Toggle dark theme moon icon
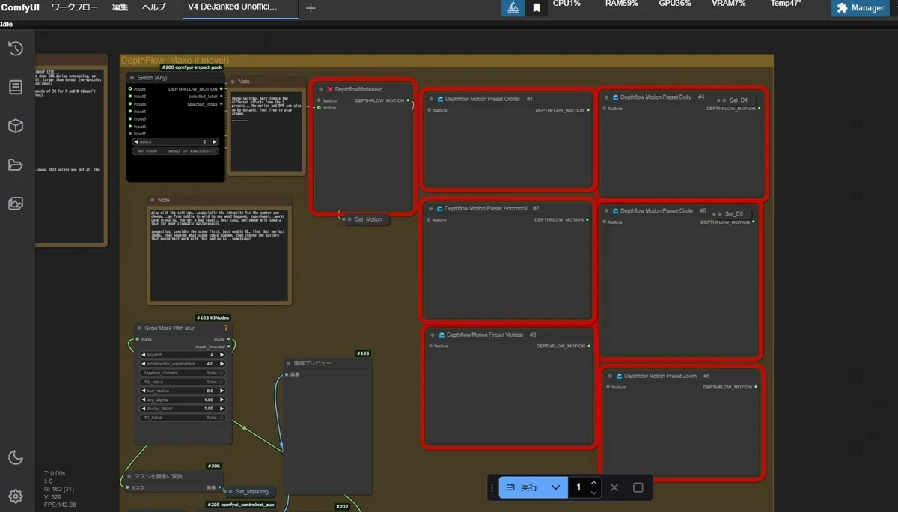The height and width of the screenshot is (512, 898). pyautogui.click(x=15, y=457)
